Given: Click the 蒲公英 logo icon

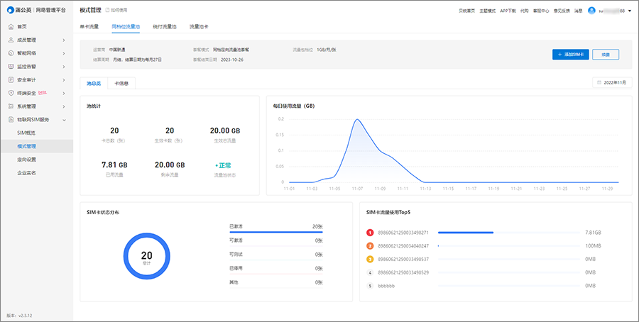Looking at the screenshot, I should (10, 10).
